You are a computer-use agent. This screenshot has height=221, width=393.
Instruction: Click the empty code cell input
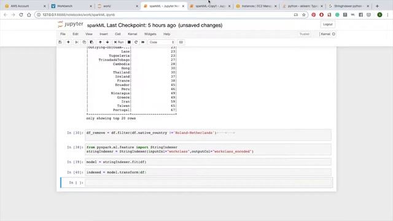pyautogui.click(x=208, y=183)
